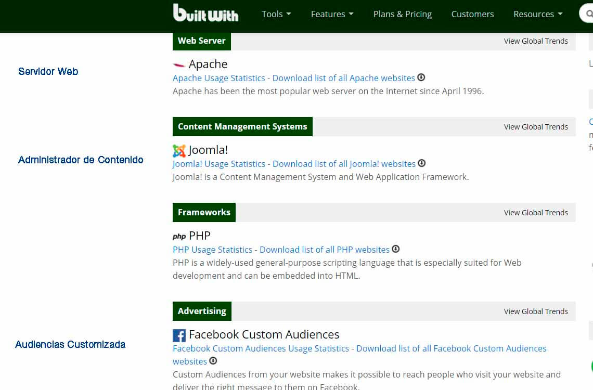
Task: Click the Apache feather icon
Action: tap(179, 65)
